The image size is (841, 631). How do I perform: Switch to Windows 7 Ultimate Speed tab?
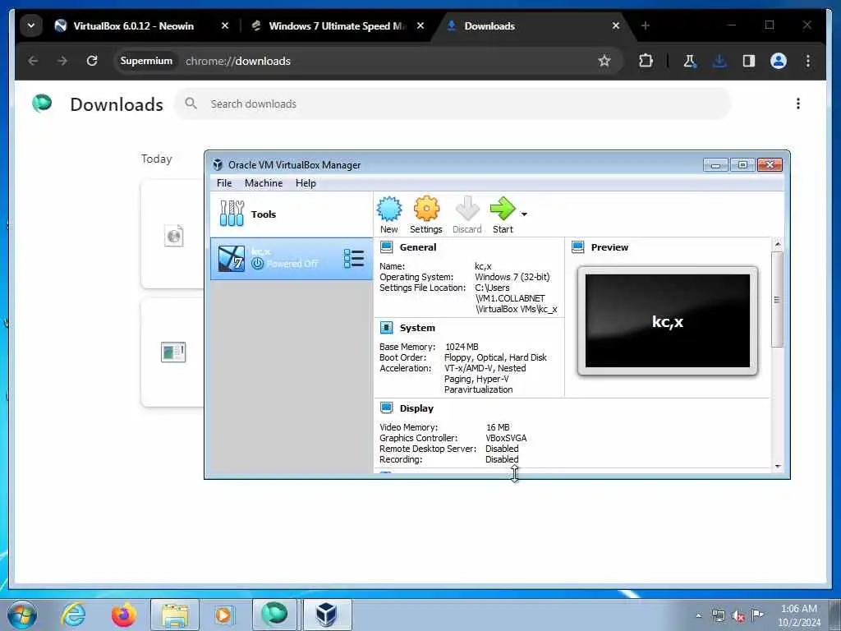337,25
